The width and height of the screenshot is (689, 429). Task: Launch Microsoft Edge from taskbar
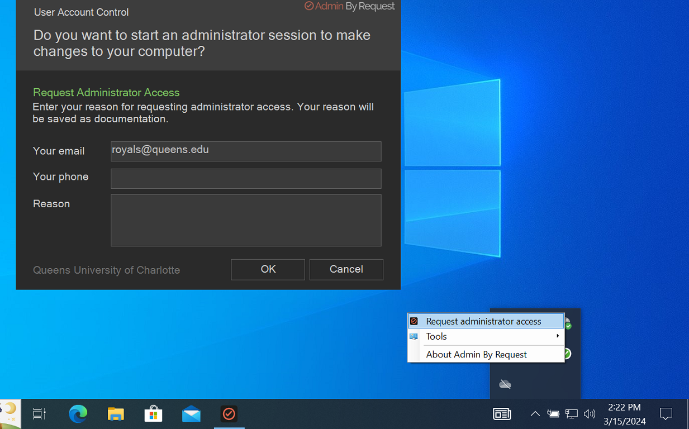click(x=78, y=414)
